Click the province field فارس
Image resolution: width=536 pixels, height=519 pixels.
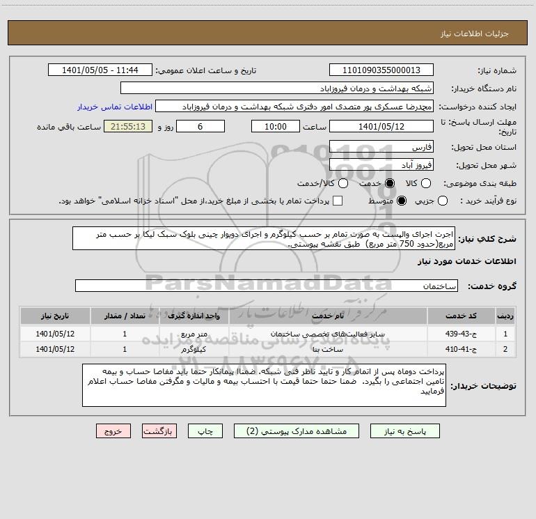tap(381, 147)
